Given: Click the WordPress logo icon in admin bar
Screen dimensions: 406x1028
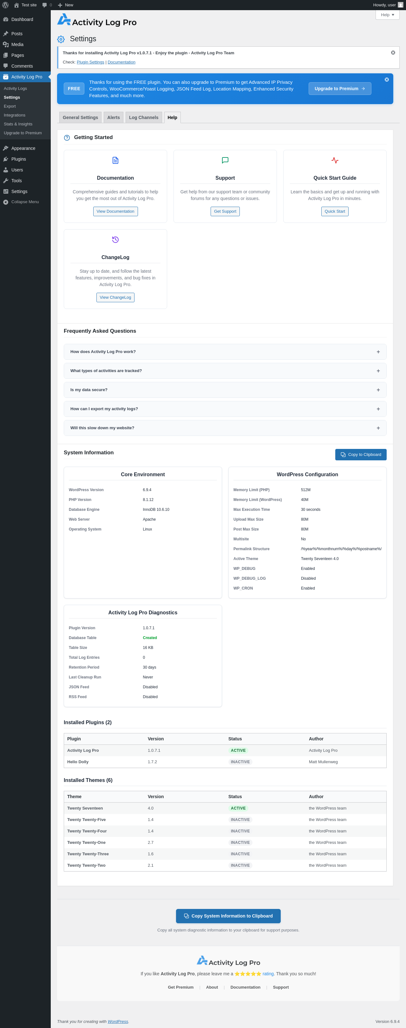Looking at the screenshot, I should 6,5.
